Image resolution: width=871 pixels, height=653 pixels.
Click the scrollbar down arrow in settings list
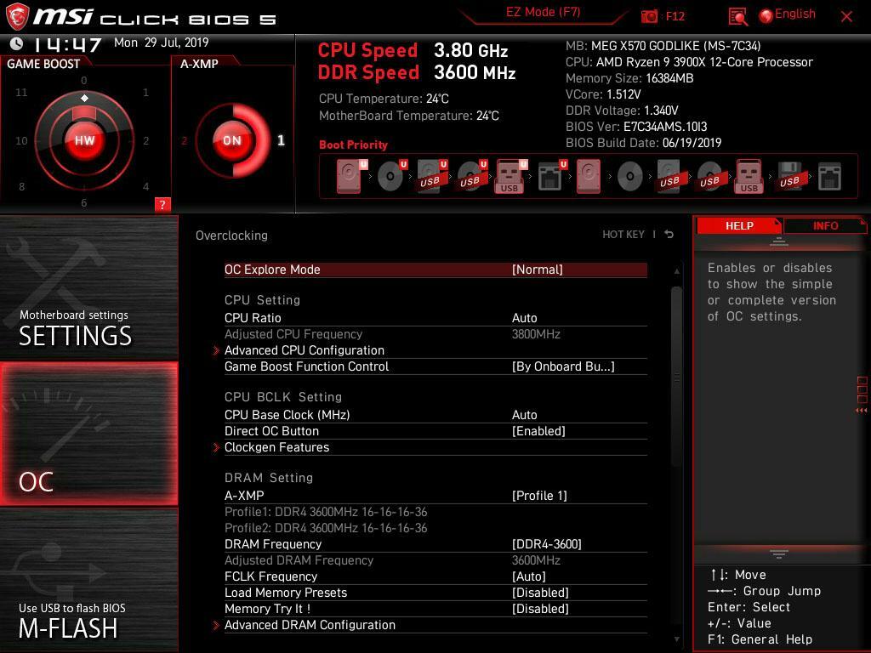(x=676, y=639)
